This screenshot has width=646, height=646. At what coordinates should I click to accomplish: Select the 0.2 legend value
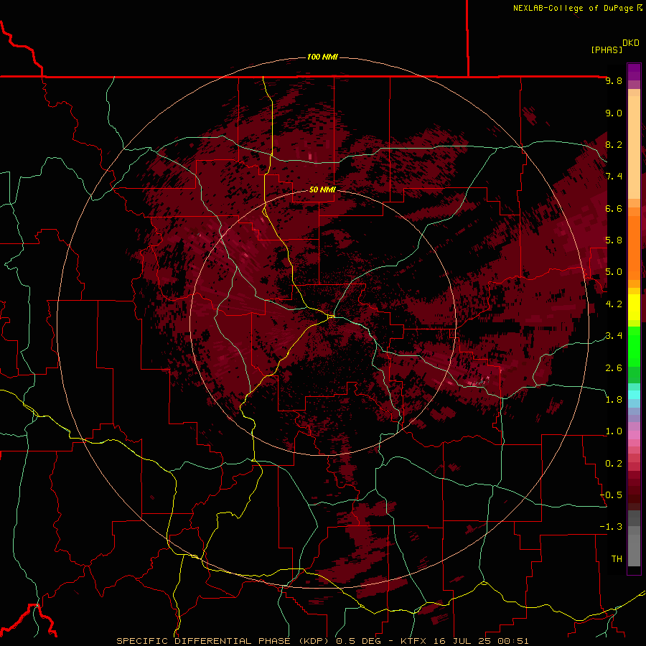click(614, 464)
